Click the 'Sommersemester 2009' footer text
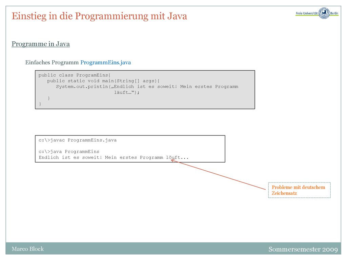Screen dimensions: 347x260 (x=303, y=249)
